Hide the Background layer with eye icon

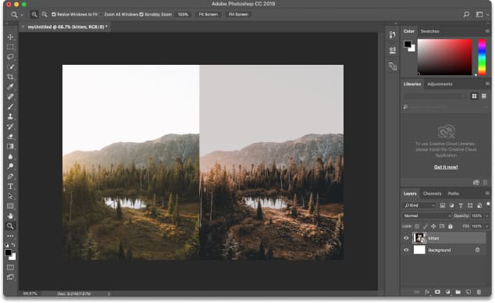[x=406, y=250]
